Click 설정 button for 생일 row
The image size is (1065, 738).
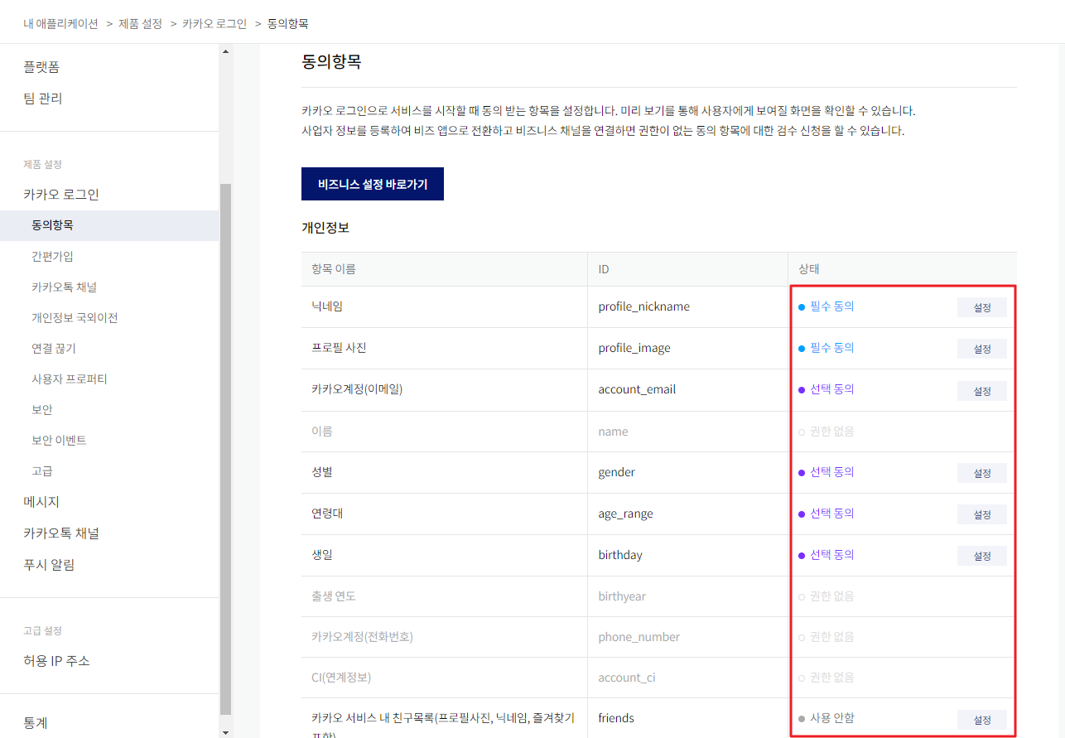(982, 556)
